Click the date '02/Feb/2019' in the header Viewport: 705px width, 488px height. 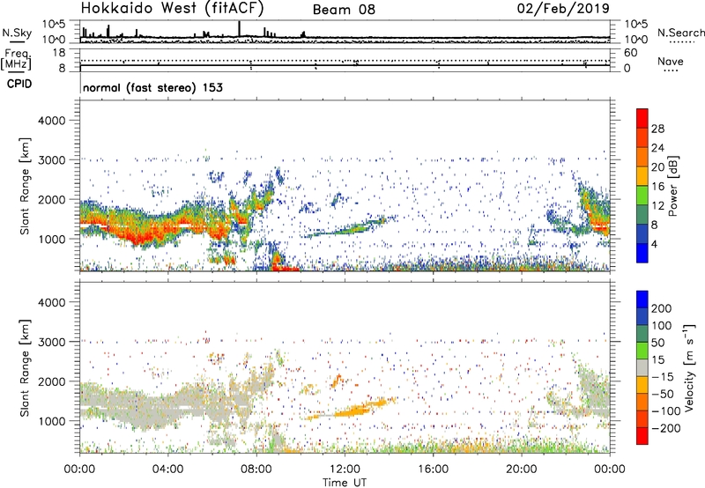(563, 8)
